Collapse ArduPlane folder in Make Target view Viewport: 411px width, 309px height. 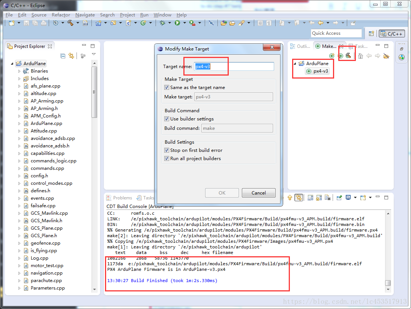pos(295,64)
